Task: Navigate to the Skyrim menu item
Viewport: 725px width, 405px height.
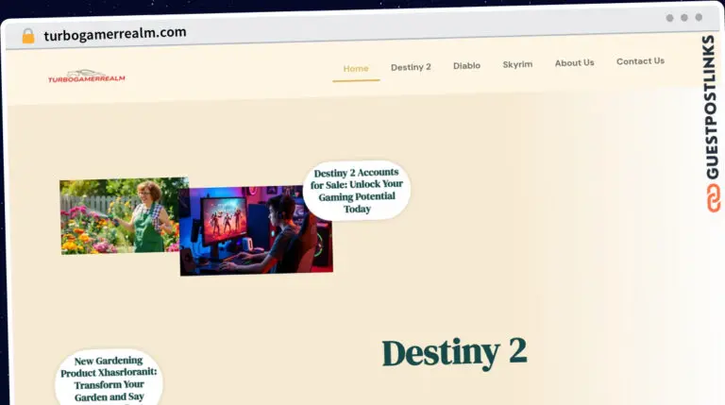Action: pos(517,64)
